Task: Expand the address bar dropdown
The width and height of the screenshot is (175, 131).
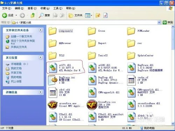Action: 159,22
